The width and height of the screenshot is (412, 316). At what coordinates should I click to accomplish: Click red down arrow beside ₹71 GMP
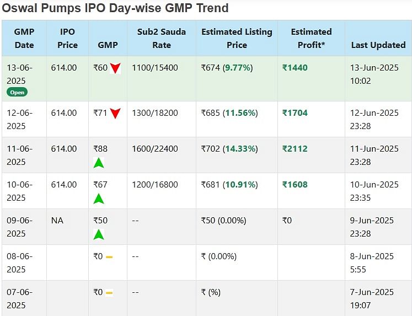point(115,114)
